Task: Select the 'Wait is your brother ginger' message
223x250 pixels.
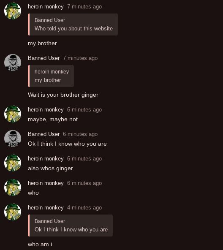Action: 63,95
